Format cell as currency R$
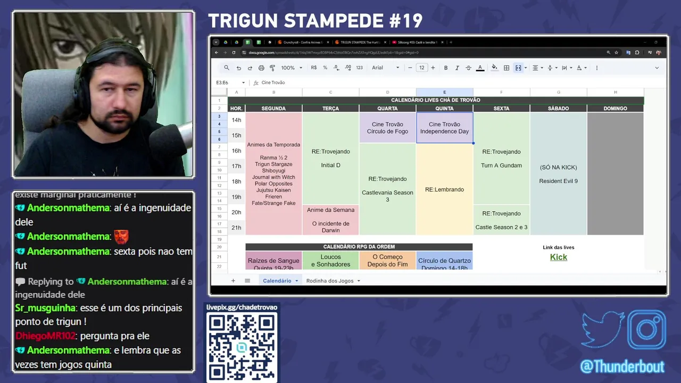Image resolution: width=681 pixels, height=383 pixels. (314, 68)
